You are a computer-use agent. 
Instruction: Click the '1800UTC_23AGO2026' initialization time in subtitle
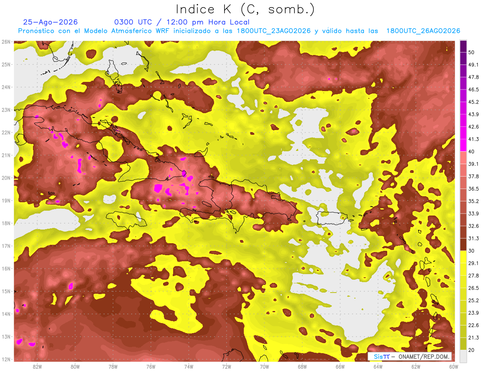click(x=274, y=31)
